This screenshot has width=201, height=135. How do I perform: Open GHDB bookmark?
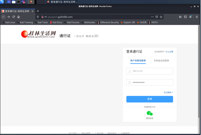[x=142, y=22]
